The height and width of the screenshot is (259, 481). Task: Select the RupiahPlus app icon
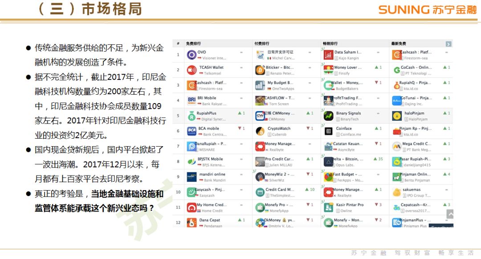pyautogui.click(x=192, y=116)
